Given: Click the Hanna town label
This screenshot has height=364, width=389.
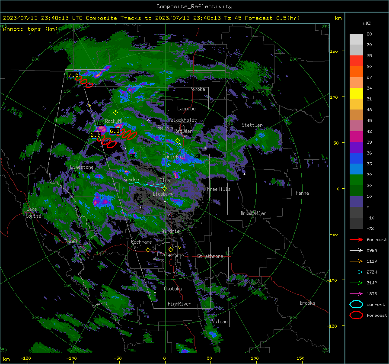Looking at the screenshot, I should click(x=302, y=193).
